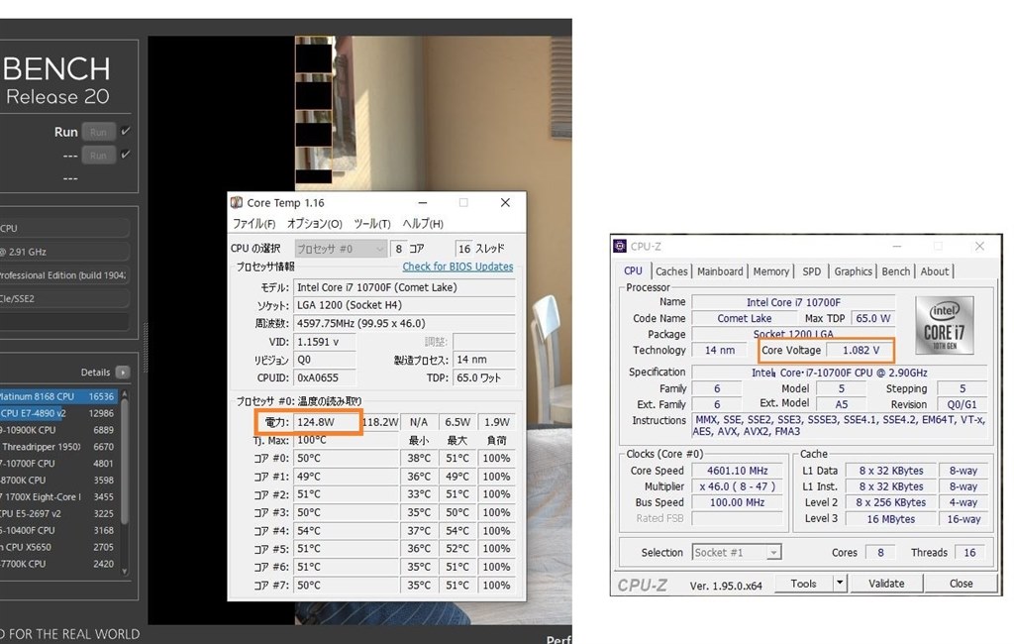Click the VID value 1.1591 v
The height and width of the screenshot is (644, 1014).
(x=325, y=342)
